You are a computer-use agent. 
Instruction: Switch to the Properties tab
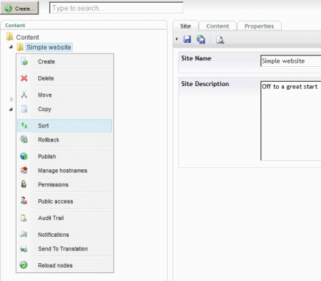259,26
